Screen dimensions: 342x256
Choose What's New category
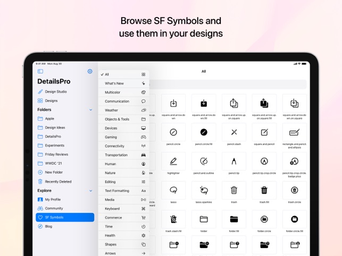[124, 83]
